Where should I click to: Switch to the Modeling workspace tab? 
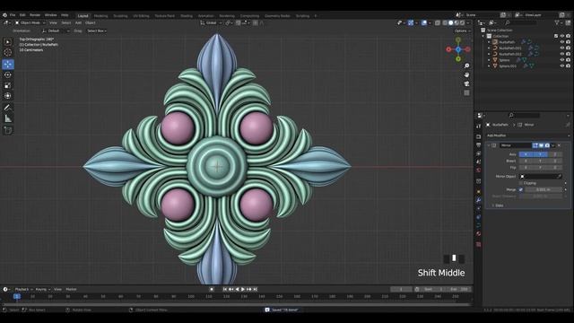[101, 16]
